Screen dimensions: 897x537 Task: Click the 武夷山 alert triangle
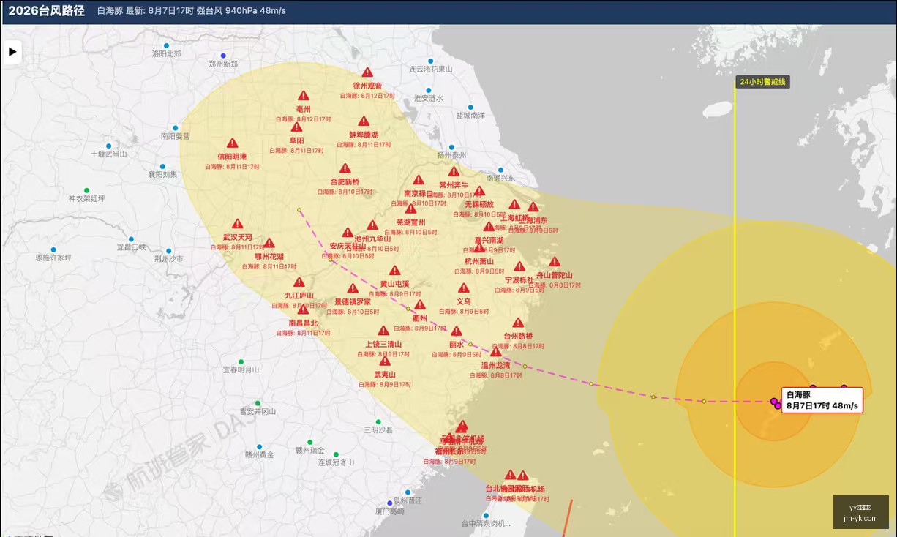[x=385, y=361]
